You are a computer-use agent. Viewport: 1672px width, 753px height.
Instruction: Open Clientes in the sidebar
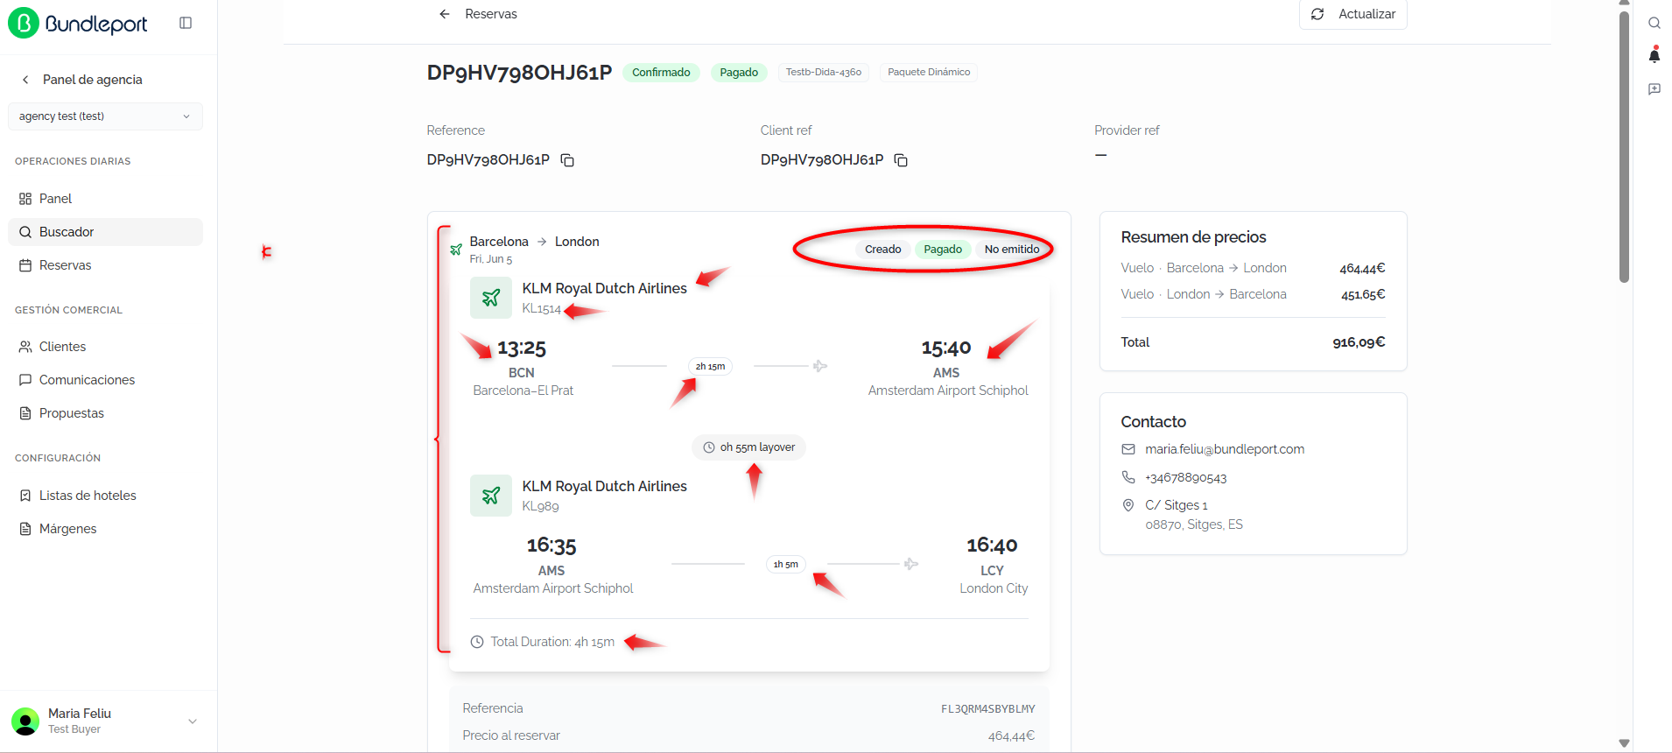click(x=105, y=347)
